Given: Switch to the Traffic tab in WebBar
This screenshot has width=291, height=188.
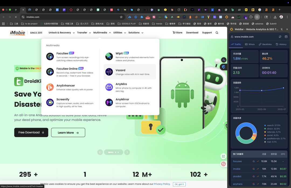Looking at the screenshot, I should [236, 44].
